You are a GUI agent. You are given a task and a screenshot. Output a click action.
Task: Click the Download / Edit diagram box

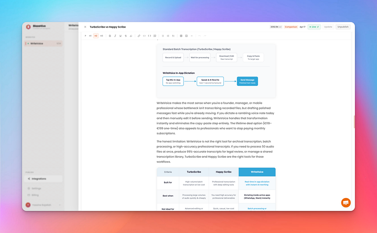pos(227,57)
